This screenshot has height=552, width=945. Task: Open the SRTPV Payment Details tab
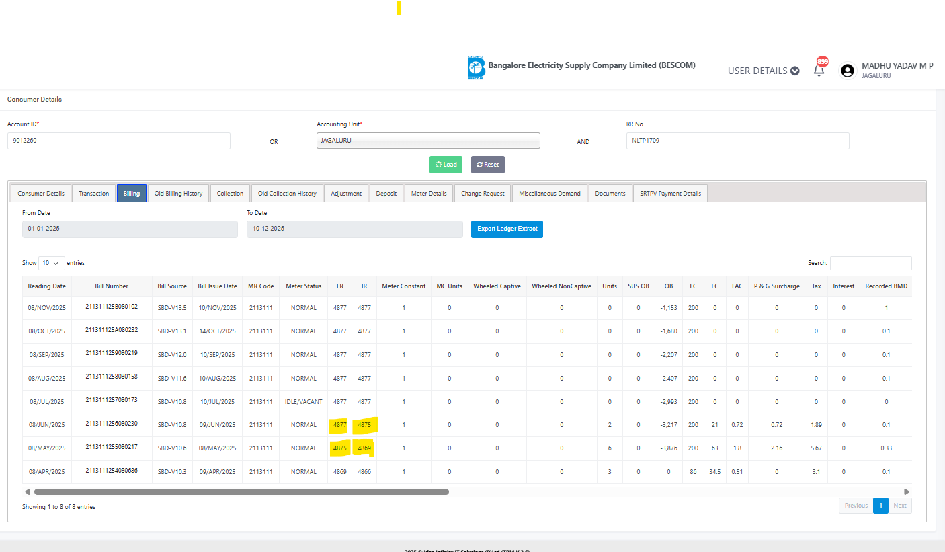tap(670, 194)
